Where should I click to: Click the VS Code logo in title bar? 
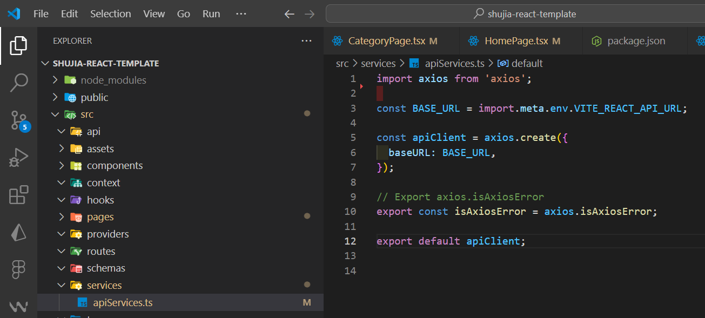point(14,14)
